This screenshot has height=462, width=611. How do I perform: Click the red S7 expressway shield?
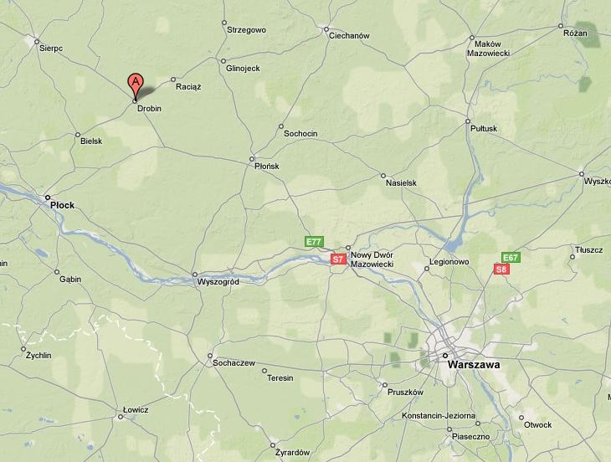click(x=339, y=259)
